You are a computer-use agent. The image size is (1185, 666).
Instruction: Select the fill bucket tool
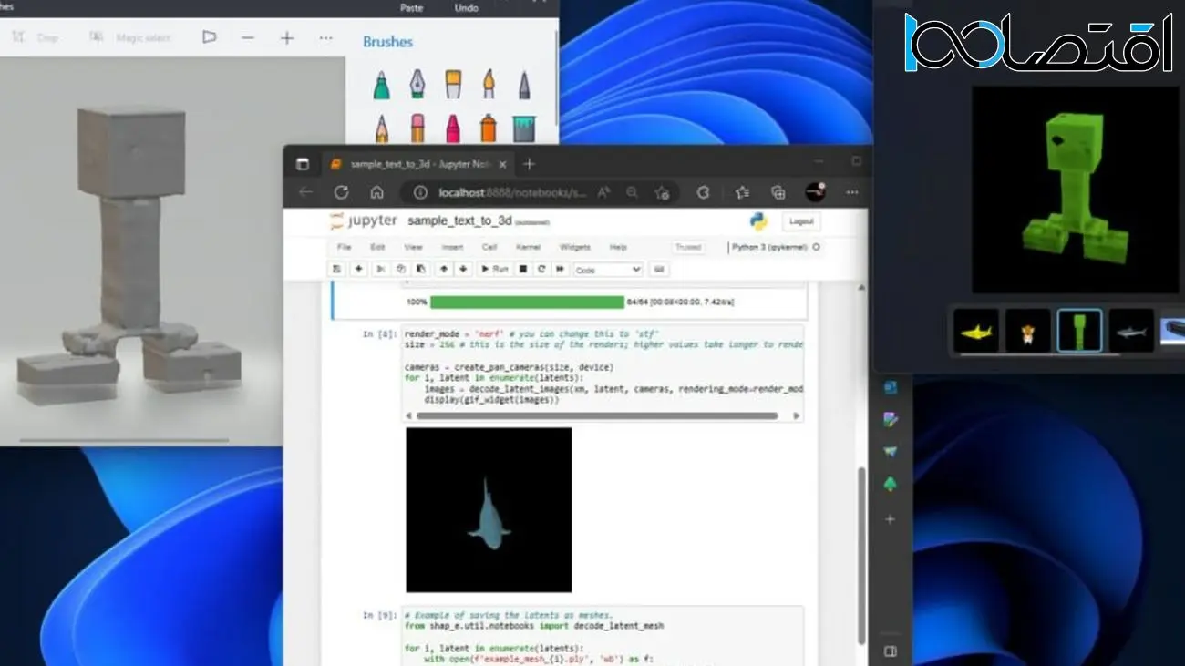coord(524,128)
